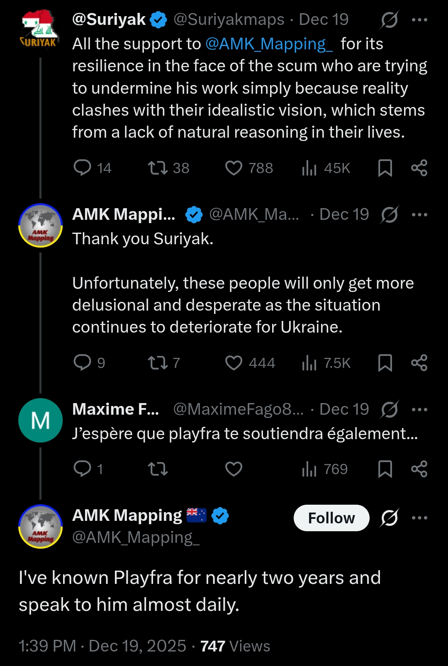Follow AMK Mapping

tap(331, 518)
